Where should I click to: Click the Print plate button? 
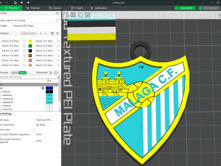point(211,8)
